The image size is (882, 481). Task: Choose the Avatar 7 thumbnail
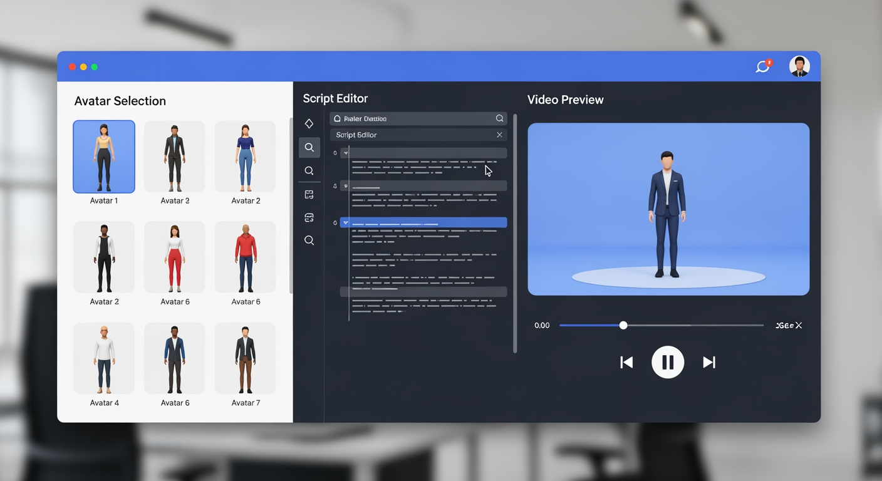[246, 358]
